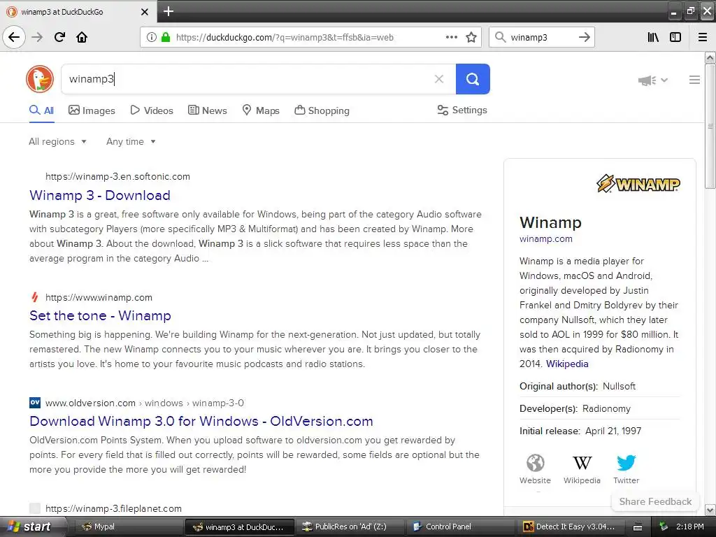Viewport: 716px width, 537px height.
Task: Switch to Detect It Easy taskbar item
Action: [571, 527]
